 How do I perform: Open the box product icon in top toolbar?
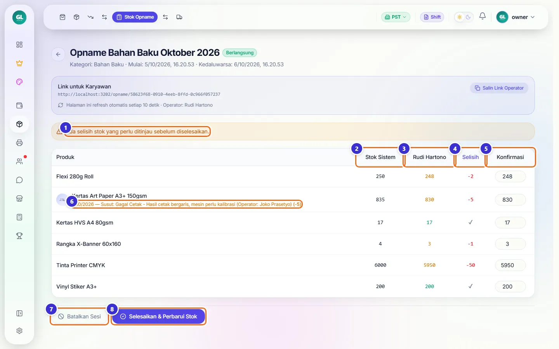(76, 17)
